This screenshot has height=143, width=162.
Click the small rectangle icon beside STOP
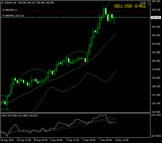click(149, 3)
